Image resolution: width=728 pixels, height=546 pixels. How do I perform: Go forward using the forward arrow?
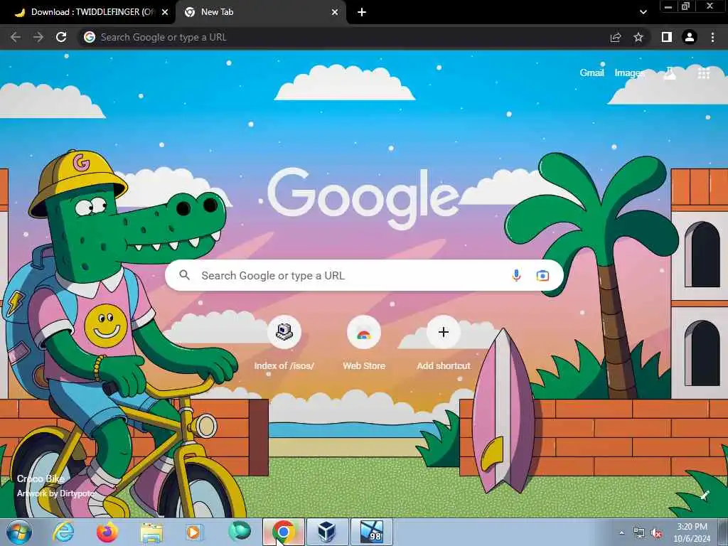point(38,37)
